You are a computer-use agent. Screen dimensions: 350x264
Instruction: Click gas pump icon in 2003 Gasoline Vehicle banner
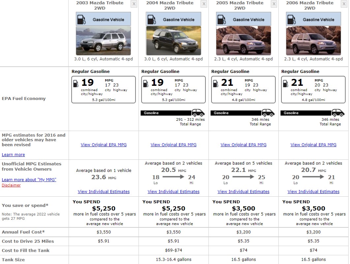click(81, 19)
